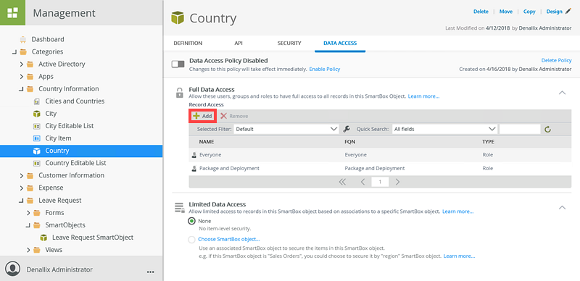The image size is (580, 281).
Task: Toggle the Data Access Policy switch
Action: (x=178, y=64)
